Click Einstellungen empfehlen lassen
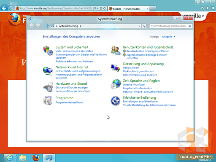Screen dimensions: 216x162 [140, 102]
